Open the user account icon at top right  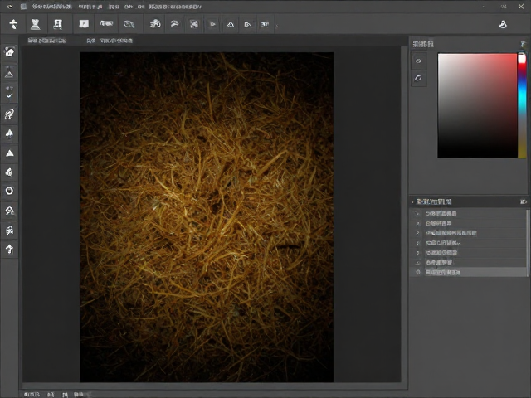click(x=503, y=24)
